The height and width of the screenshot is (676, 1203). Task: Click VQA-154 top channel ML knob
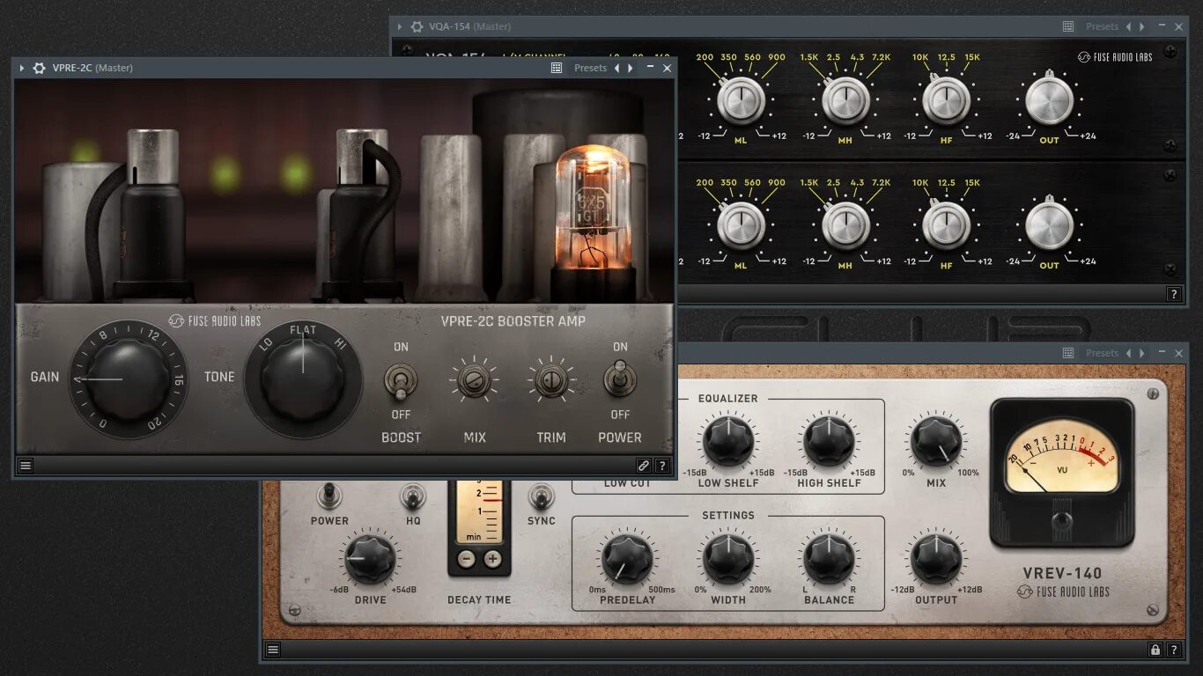[741, 99]
